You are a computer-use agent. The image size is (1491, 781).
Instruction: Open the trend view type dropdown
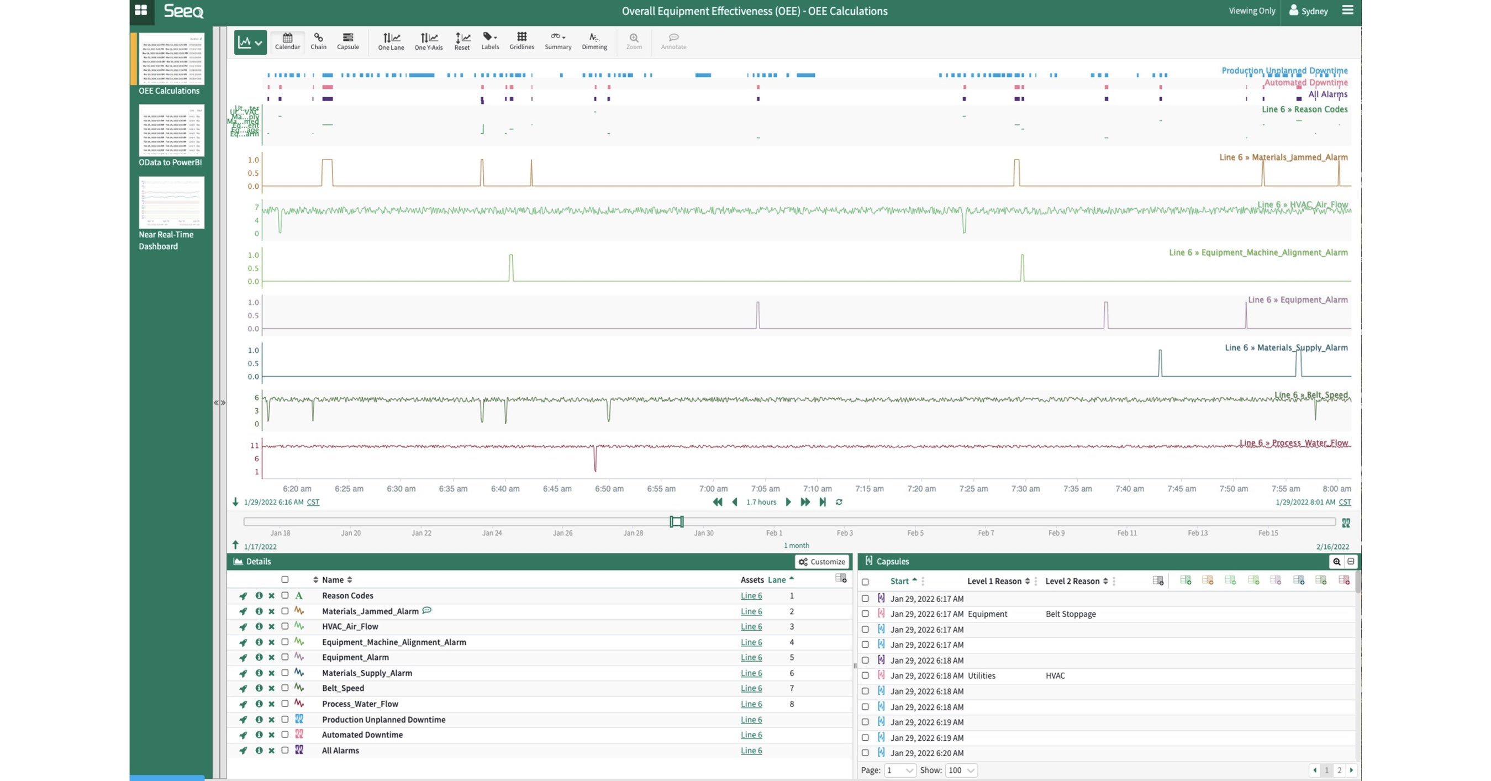click(250, 42)
